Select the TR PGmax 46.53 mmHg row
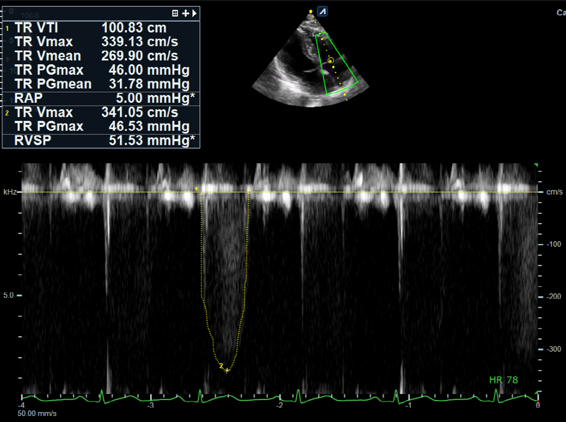The width and height of the screenshot is (566, 422). pyautogui.click(x=101, y=126)
